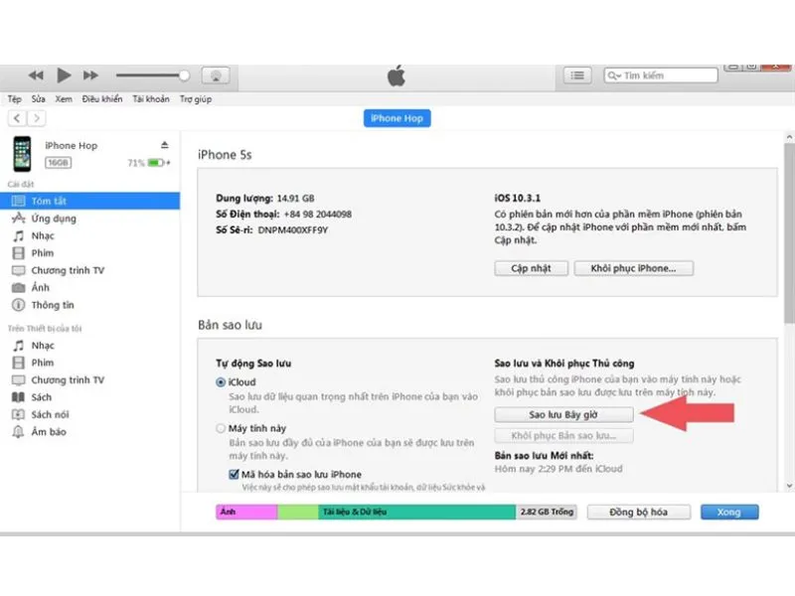Click the scrollbar down arrow
This screenshot has height=596, width=795.
[789, 486]
